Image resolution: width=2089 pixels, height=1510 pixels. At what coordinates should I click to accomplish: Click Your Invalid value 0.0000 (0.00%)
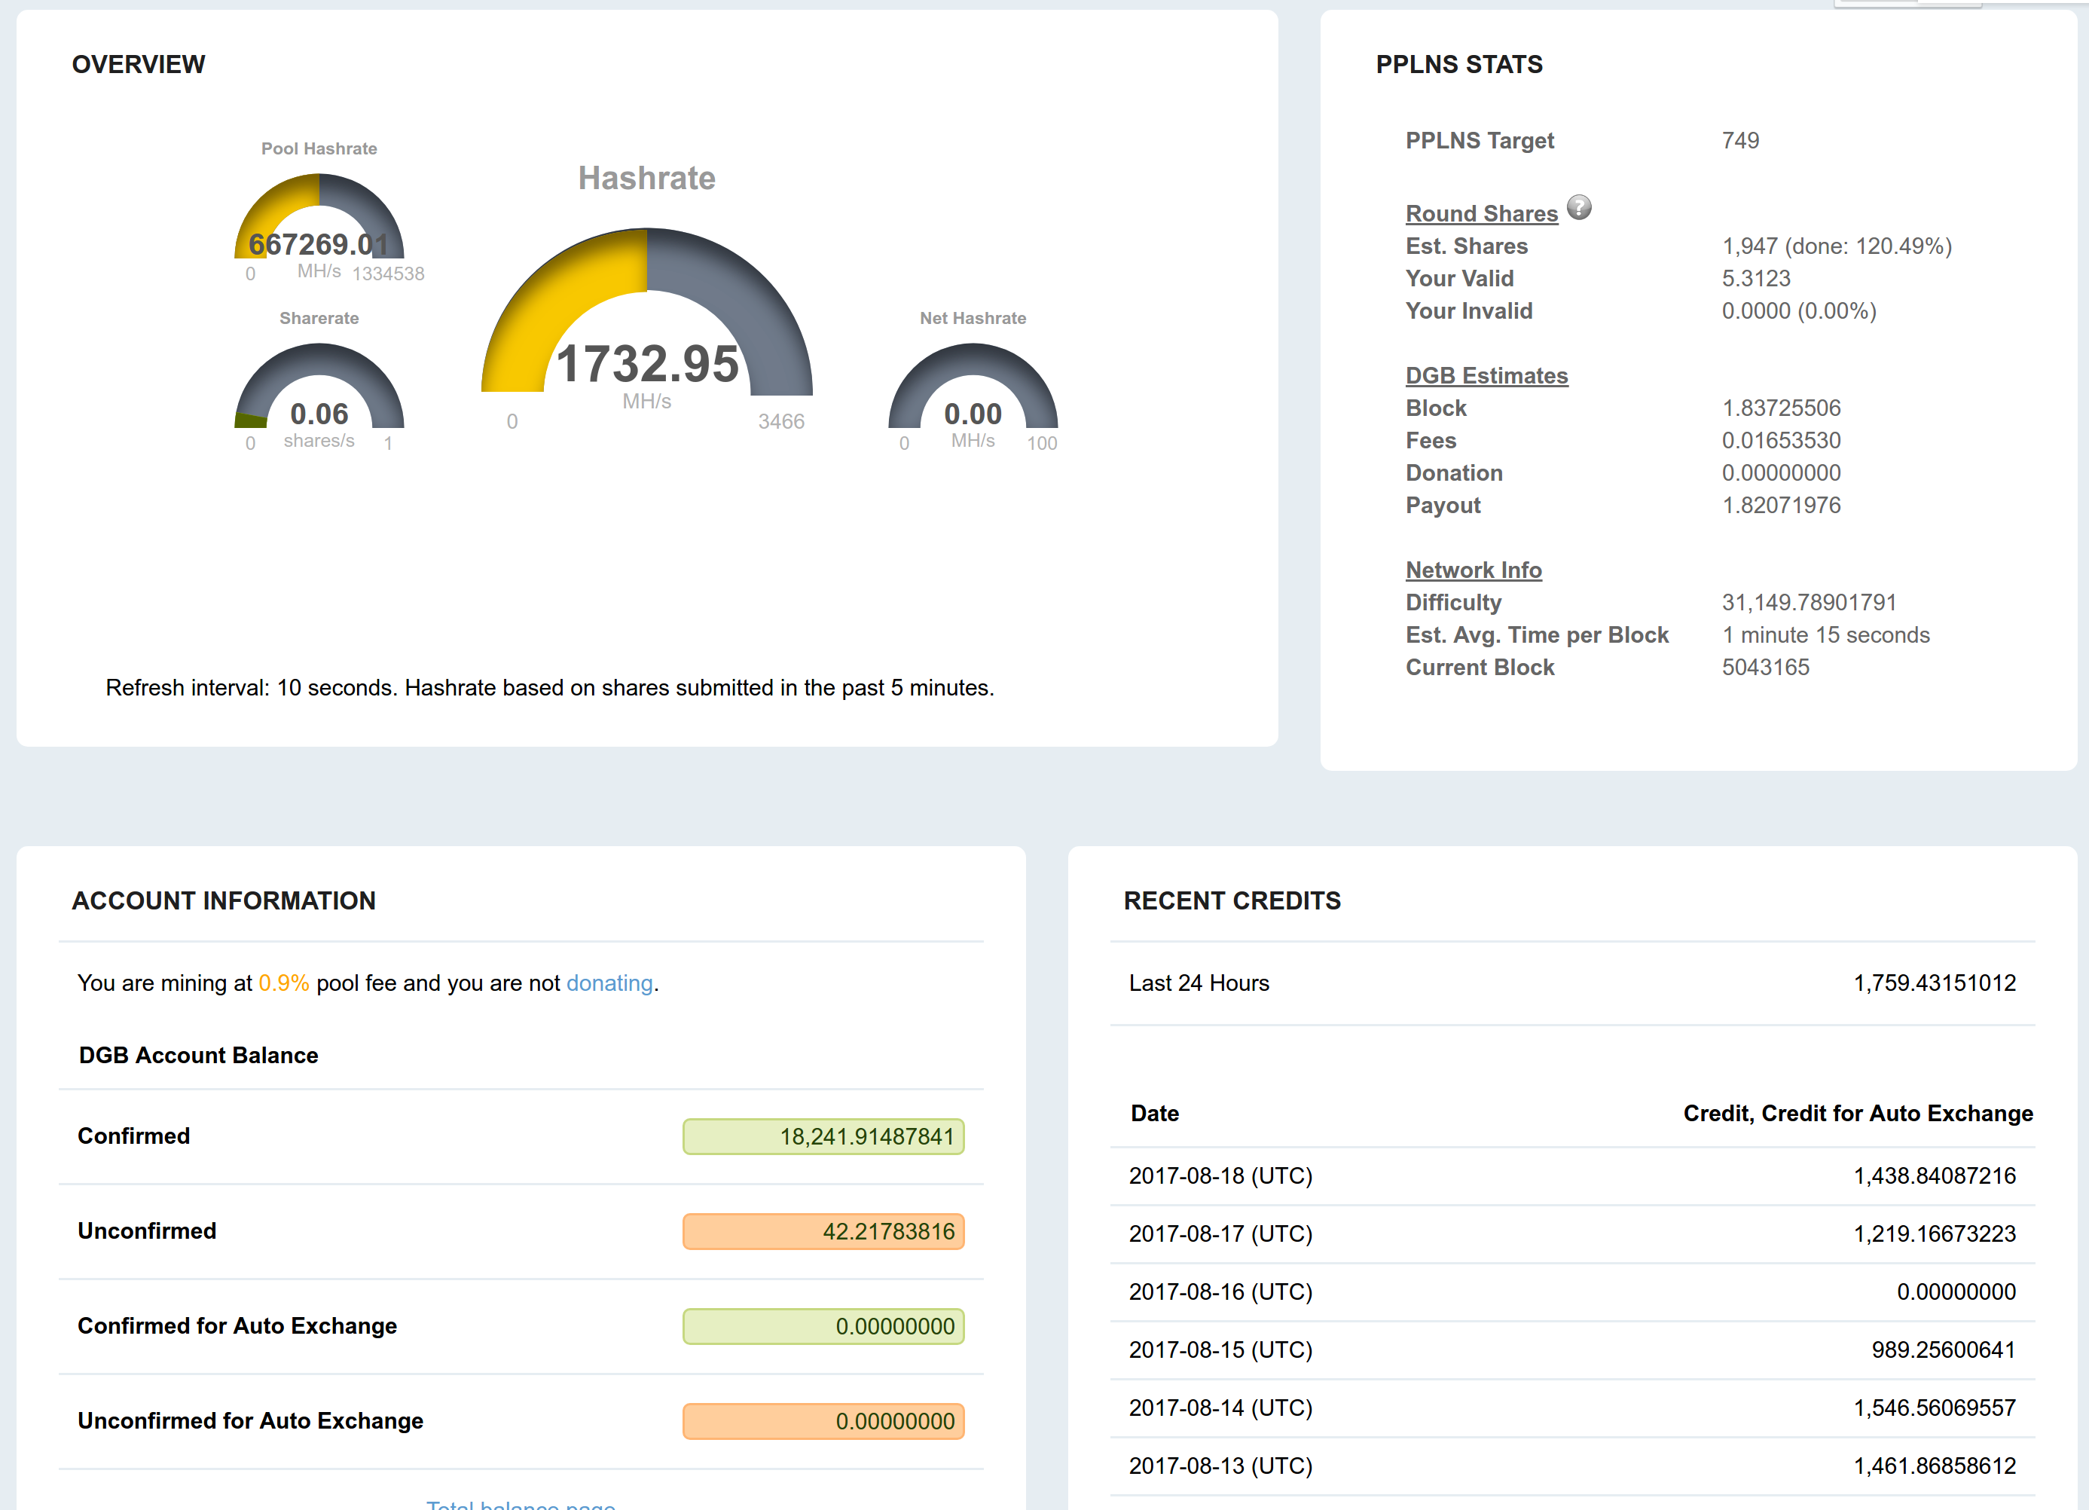point(1799,310)
